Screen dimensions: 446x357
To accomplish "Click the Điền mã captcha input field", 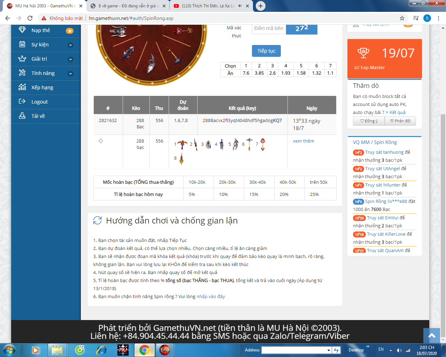I will pyautogui.click(x=269, y=29).
